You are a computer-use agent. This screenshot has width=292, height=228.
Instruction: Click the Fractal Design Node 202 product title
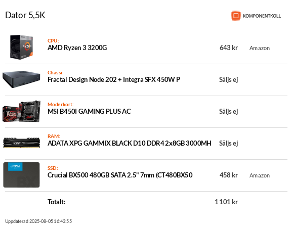pyautogui.click(x=114, y=79)
